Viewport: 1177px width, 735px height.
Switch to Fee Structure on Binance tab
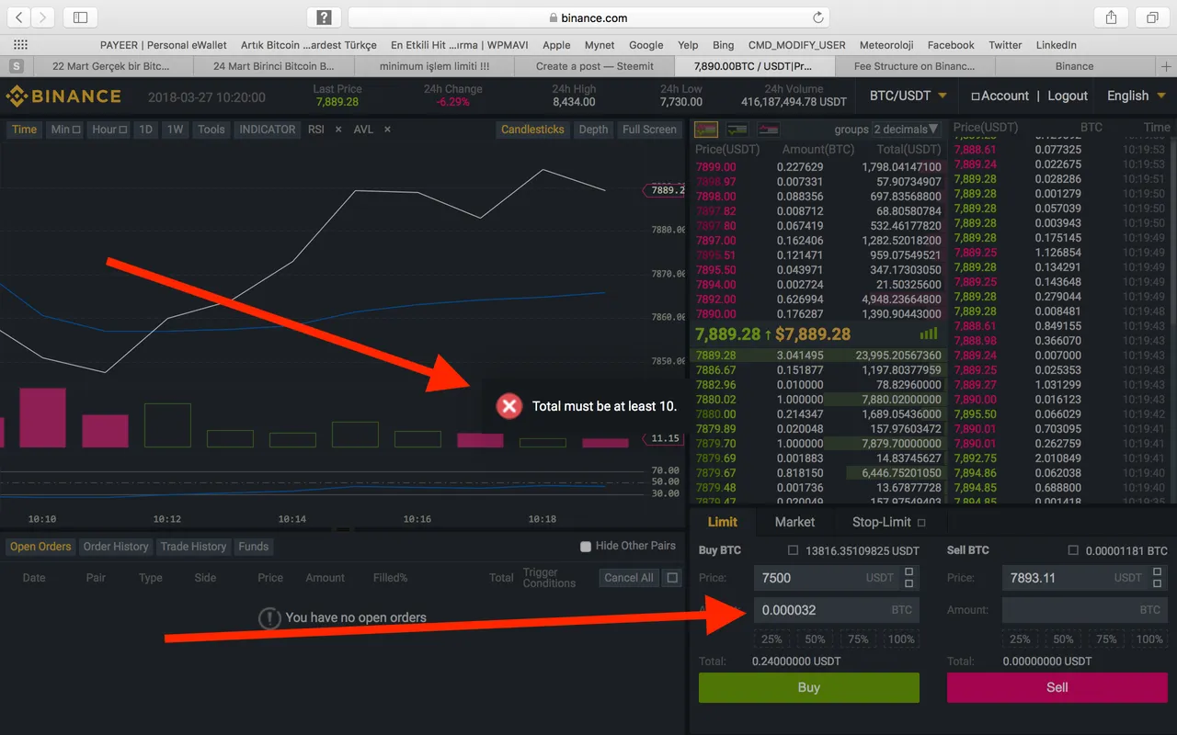click(x=914, y=66)
